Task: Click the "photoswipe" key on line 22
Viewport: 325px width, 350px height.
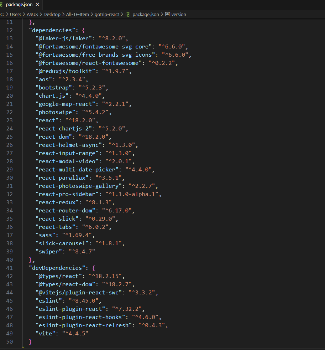Action: [55, 112]
